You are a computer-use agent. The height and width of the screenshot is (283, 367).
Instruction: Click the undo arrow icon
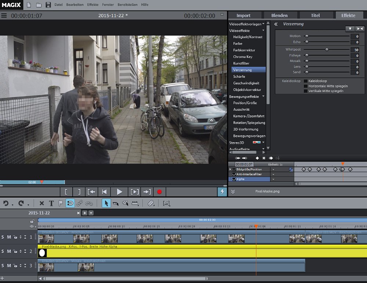click(x=6, y=203)
